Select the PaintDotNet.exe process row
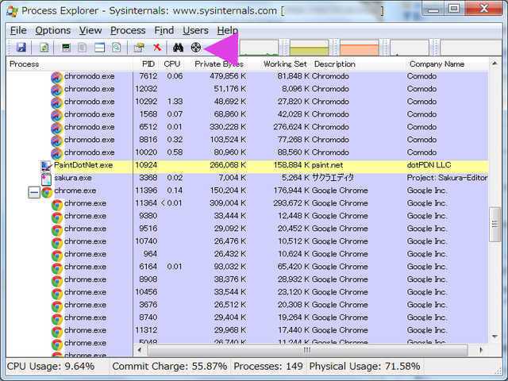This screenshot has height=381, width=508. pyautogui.click(x=248, y=165)
